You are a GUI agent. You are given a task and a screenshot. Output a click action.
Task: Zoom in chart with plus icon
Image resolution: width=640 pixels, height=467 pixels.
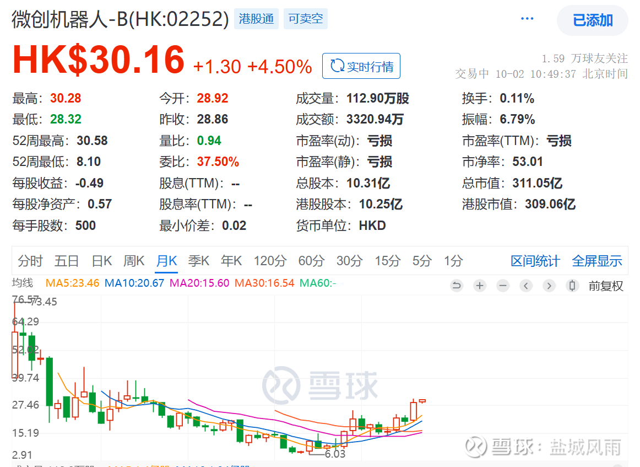tap(480, 286)
